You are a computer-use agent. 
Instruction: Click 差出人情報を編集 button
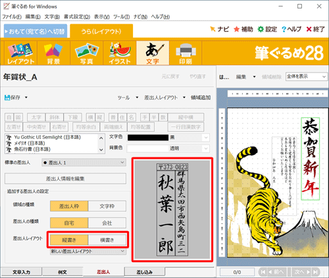pyautogui.click(x=65, y=179)
